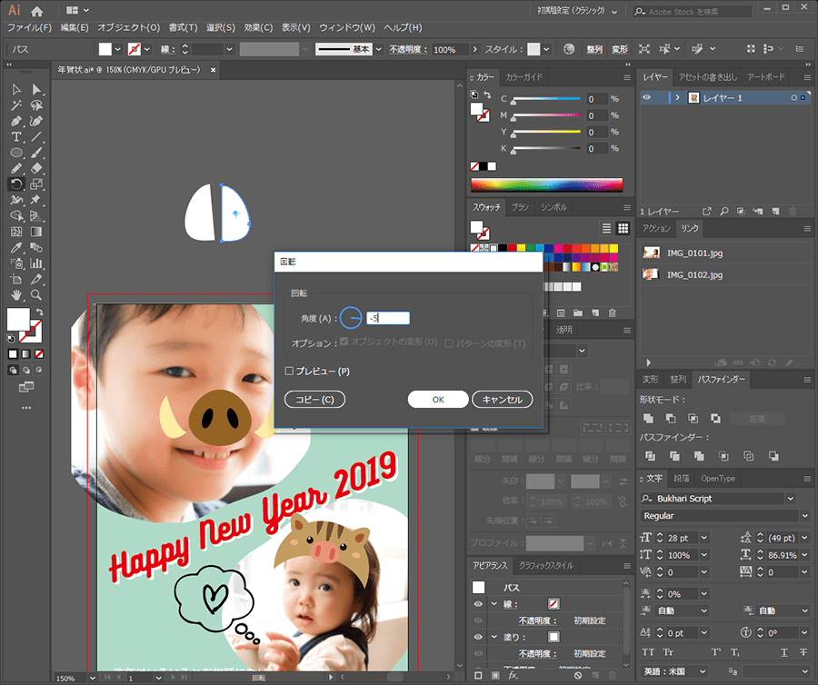The width and height of the screenshot is (818, 685).
Task: Click the Gradient tool icon
Action: [x=36, y=232]
